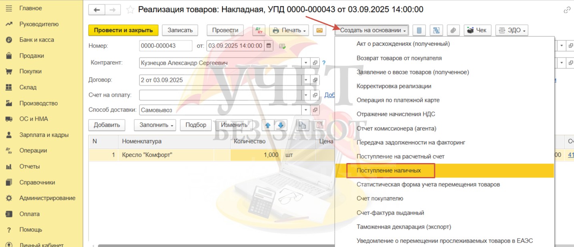Copy the page link with chain icon
Screen dimensions: 574x247
point(567,10)
